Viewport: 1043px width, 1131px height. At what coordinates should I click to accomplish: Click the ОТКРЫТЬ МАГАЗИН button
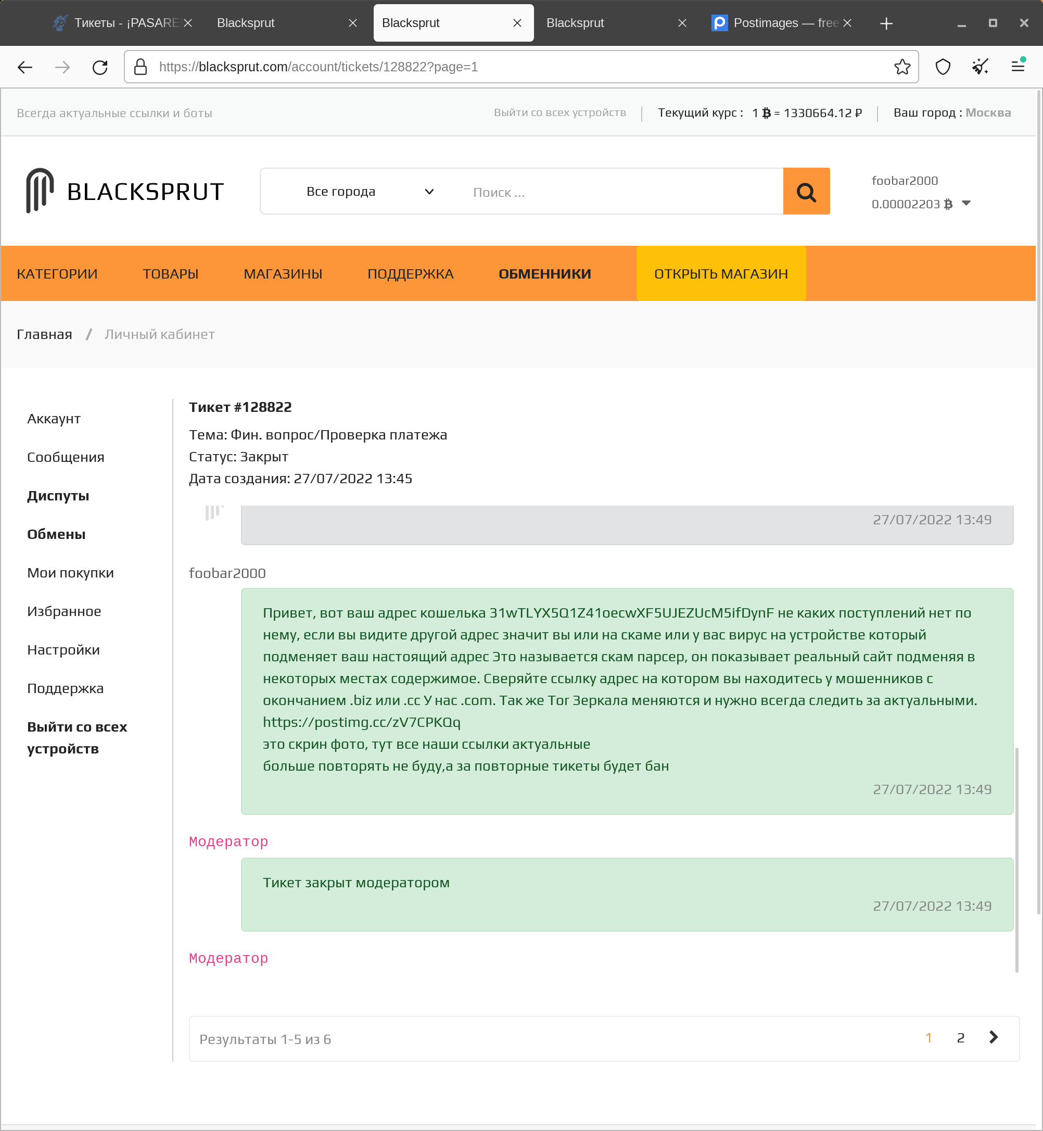[x=721, y=274]
